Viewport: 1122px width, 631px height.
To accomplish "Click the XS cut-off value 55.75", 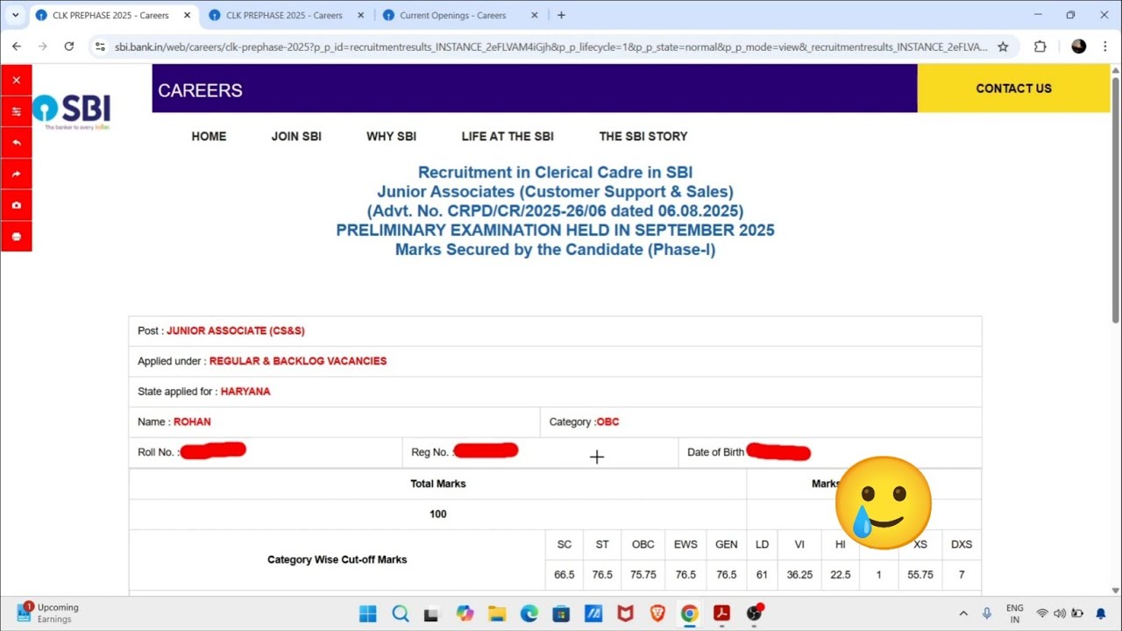I will tap(920, 575).
